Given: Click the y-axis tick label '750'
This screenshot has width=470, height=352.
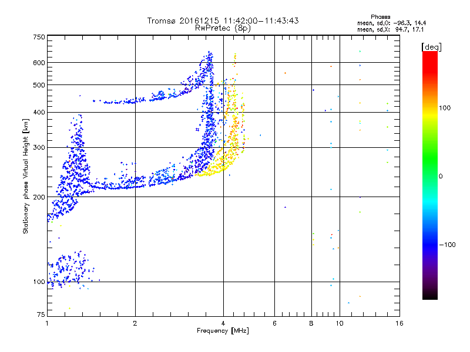Looking at the screenshot, I should click(x=39, y=37).
